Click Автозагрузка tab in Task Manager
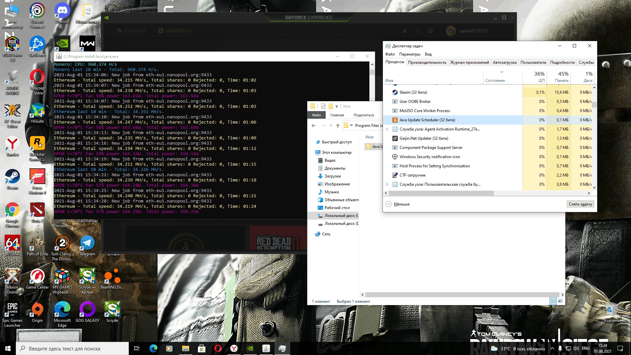 (x=504, y=62)
